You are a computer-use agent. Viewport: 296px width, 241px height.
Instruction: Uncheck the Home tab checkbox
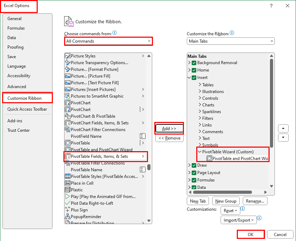coord(194,70)
